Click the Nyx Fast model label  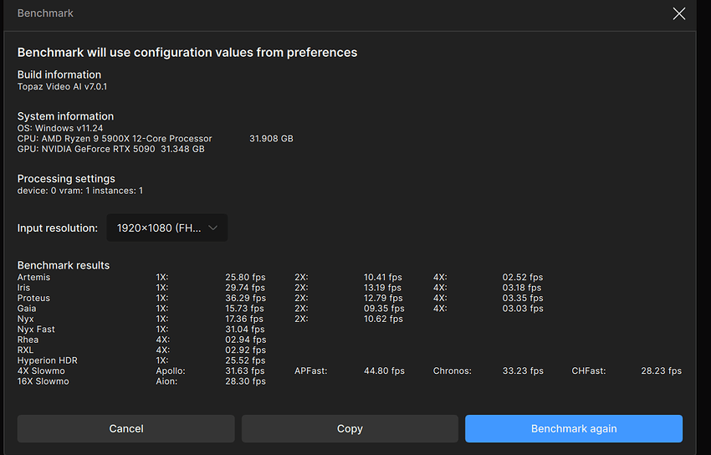click(x=36, y=330)
